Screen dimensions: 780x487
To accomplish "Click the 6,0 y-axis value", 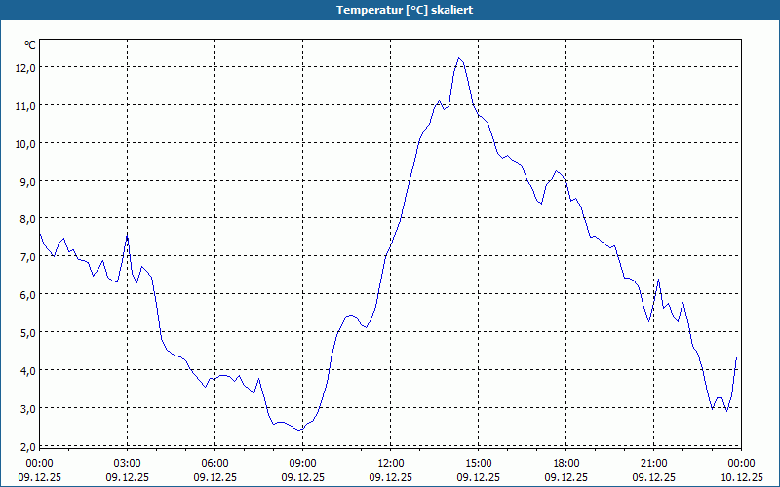I will 28,295.
